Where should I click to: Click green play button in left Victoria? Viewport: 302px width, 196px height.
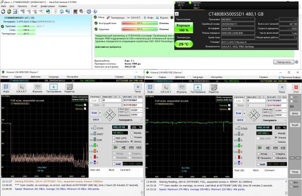[116, 148]
